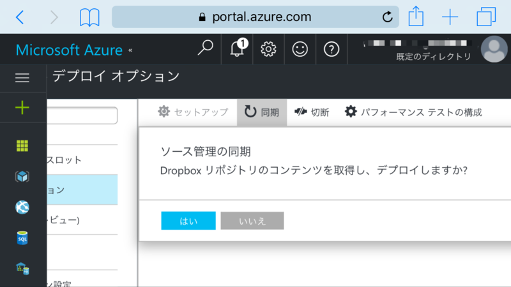
Task: Click the 切断 disconnect command
Action: (x=312, y=112)
